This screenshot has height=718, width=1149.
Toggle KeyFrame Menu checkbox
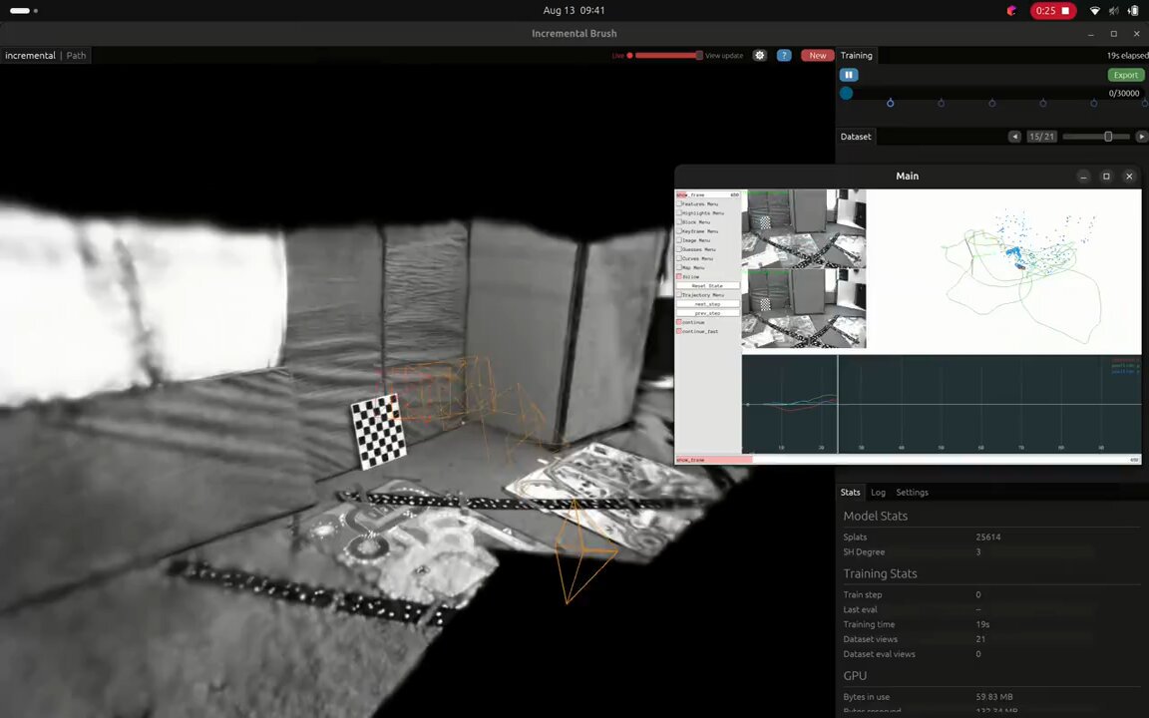[x=679, y=231]
